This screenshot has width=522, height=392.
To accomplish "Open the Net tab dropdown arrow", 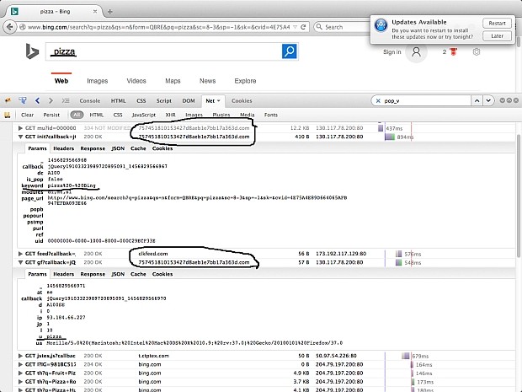I will 219,100.
